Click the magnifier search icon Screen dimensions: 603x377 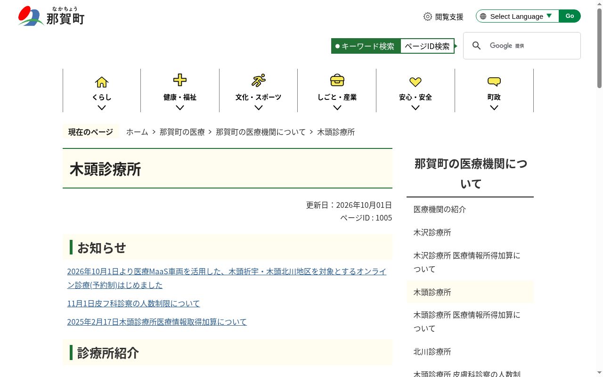477,46
